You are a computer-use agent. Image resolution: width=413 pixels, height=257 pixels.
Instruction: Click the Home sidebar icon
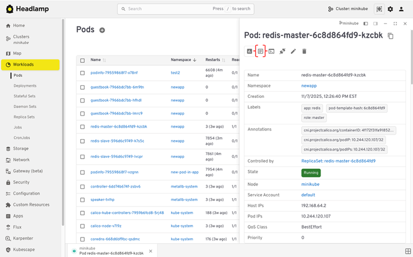pos(8,26)
